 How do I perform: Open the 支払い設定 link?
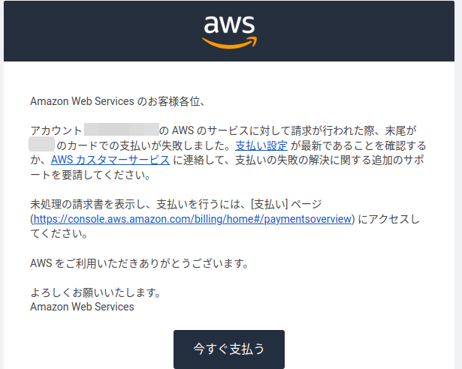coord(261,145)
